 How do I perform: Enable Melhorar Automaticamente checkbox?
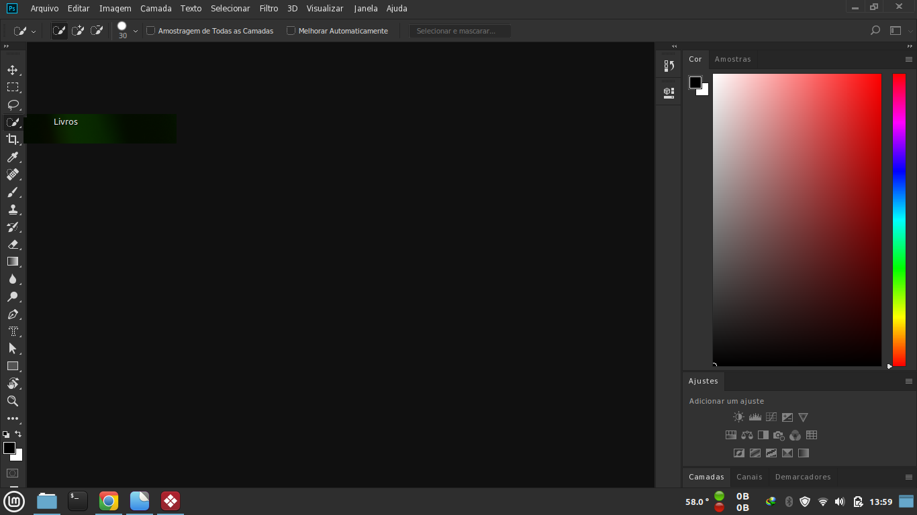coord(291,31)
